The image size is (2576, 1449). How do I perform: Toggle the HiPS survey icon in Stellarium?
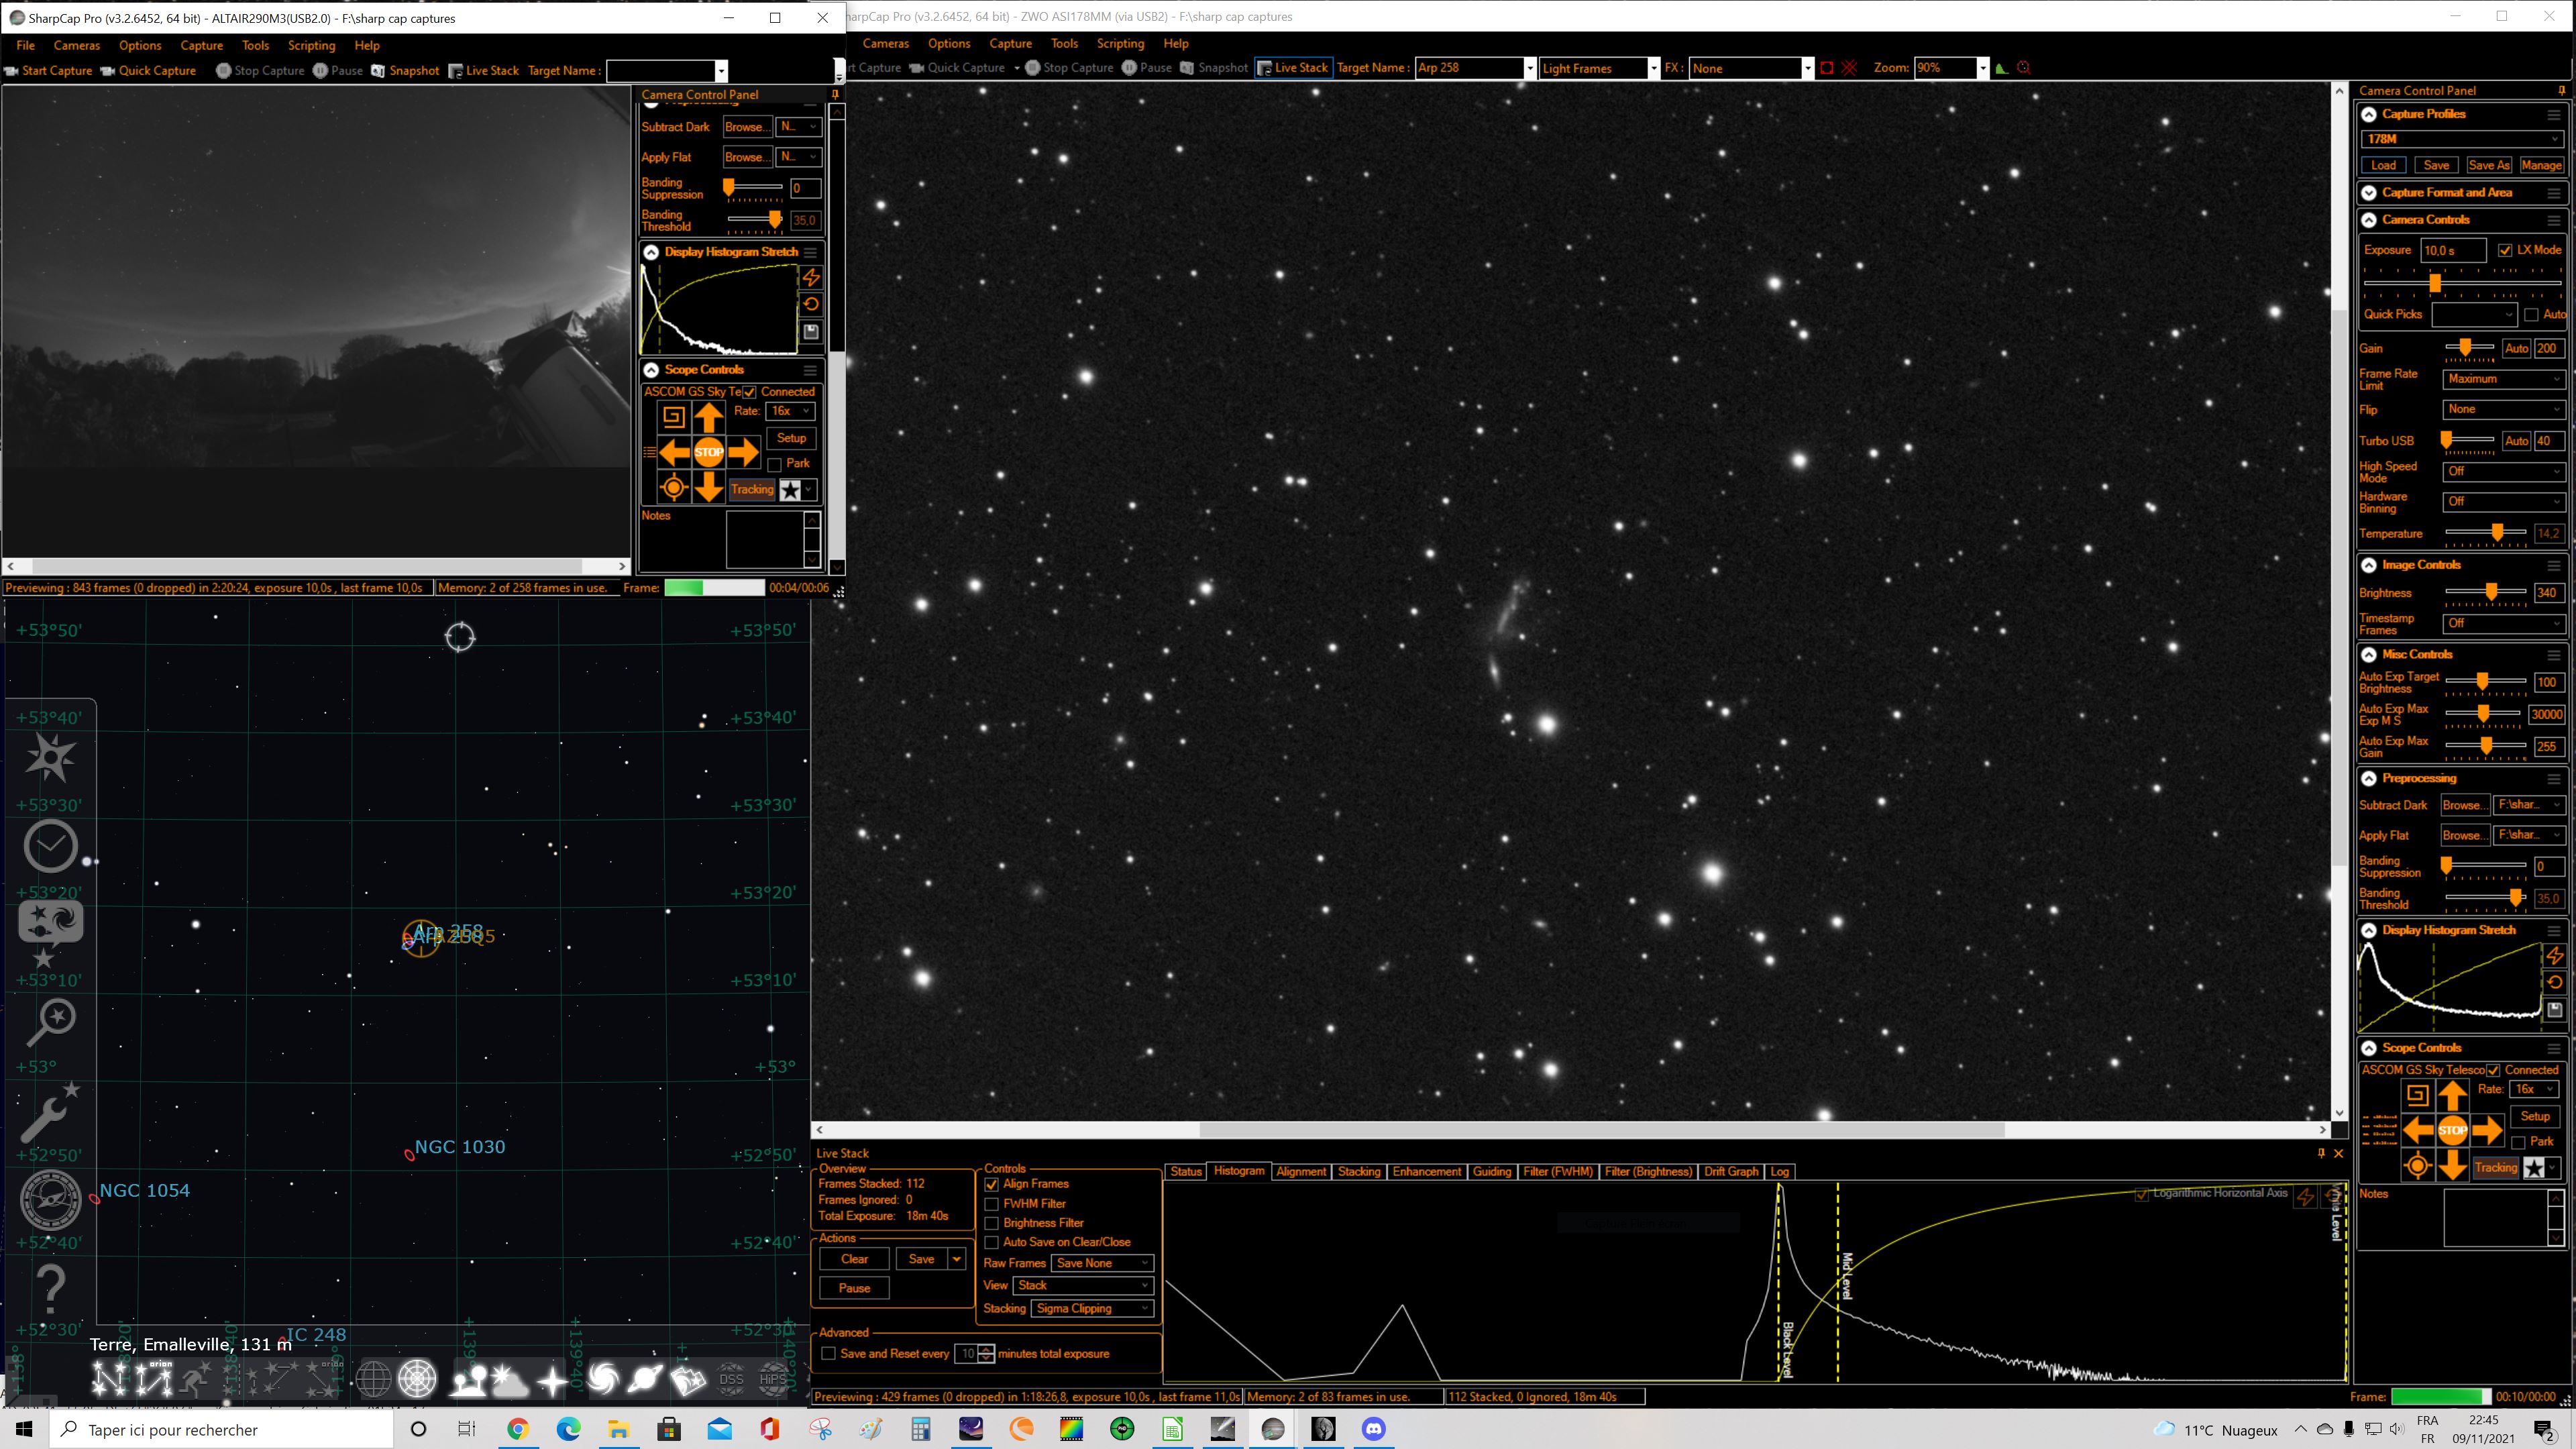pos(773,1380)
